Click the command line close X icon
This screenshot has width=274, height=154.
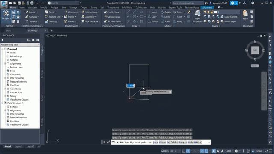[x=104, y=142]
